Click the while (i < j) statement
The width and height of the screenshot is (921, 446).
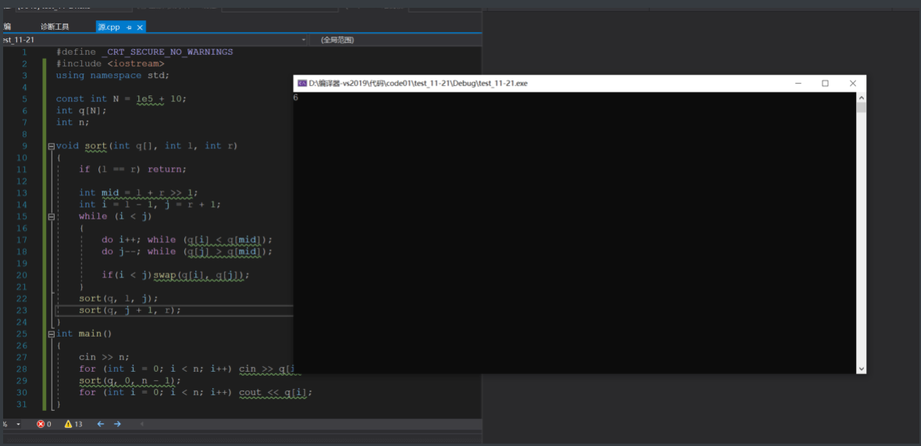click(115, 216)
